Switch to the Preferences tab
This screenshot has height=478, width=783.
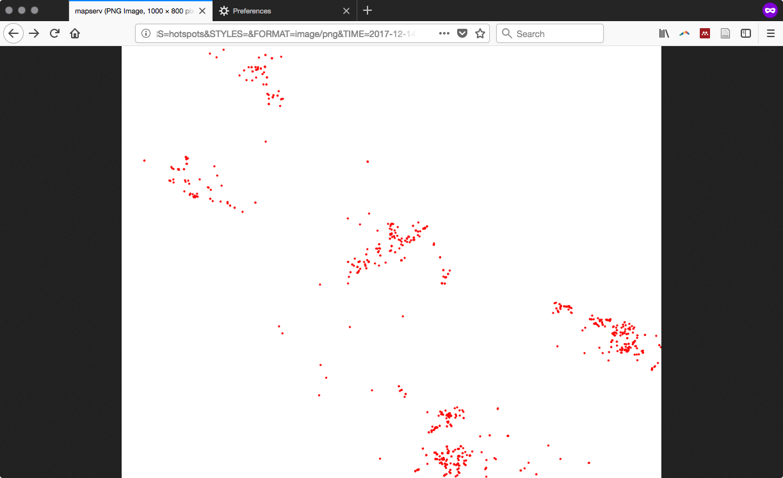pyautogui.click(x=285, y=11)
